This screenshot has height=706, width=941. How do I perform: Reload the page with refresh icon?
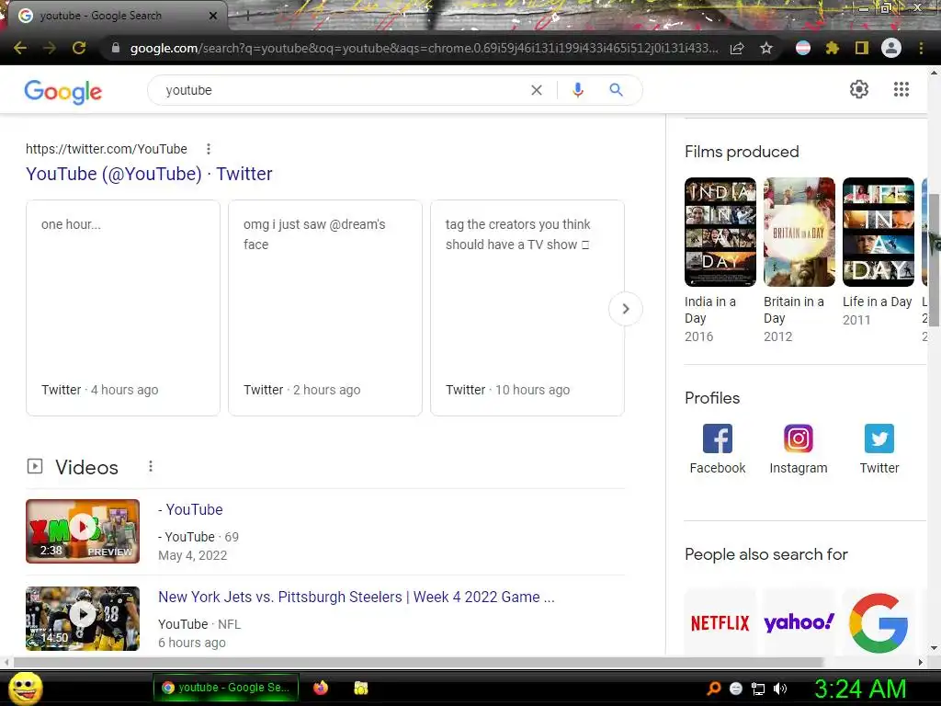[x=79, y=48]
